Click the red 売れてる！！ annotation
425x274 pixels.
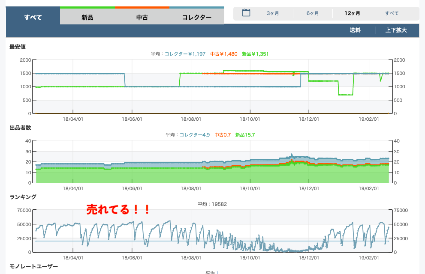pos(118,209)
